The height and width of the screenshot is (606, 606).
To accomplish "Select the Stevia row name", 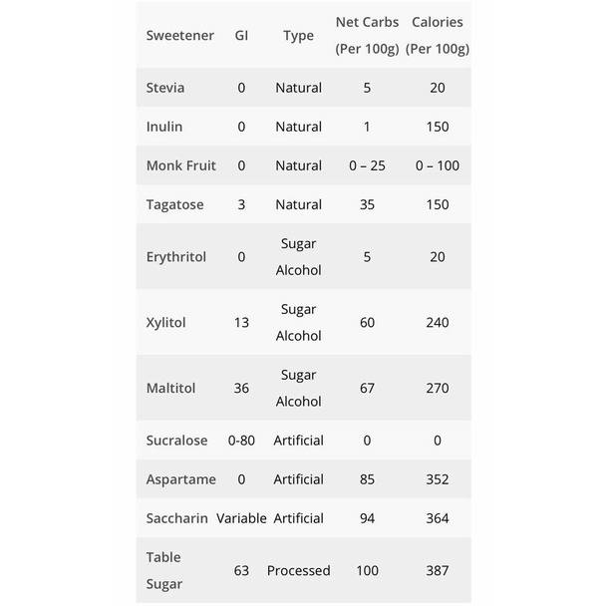I will pyautogui.click(x=165, y=88).
